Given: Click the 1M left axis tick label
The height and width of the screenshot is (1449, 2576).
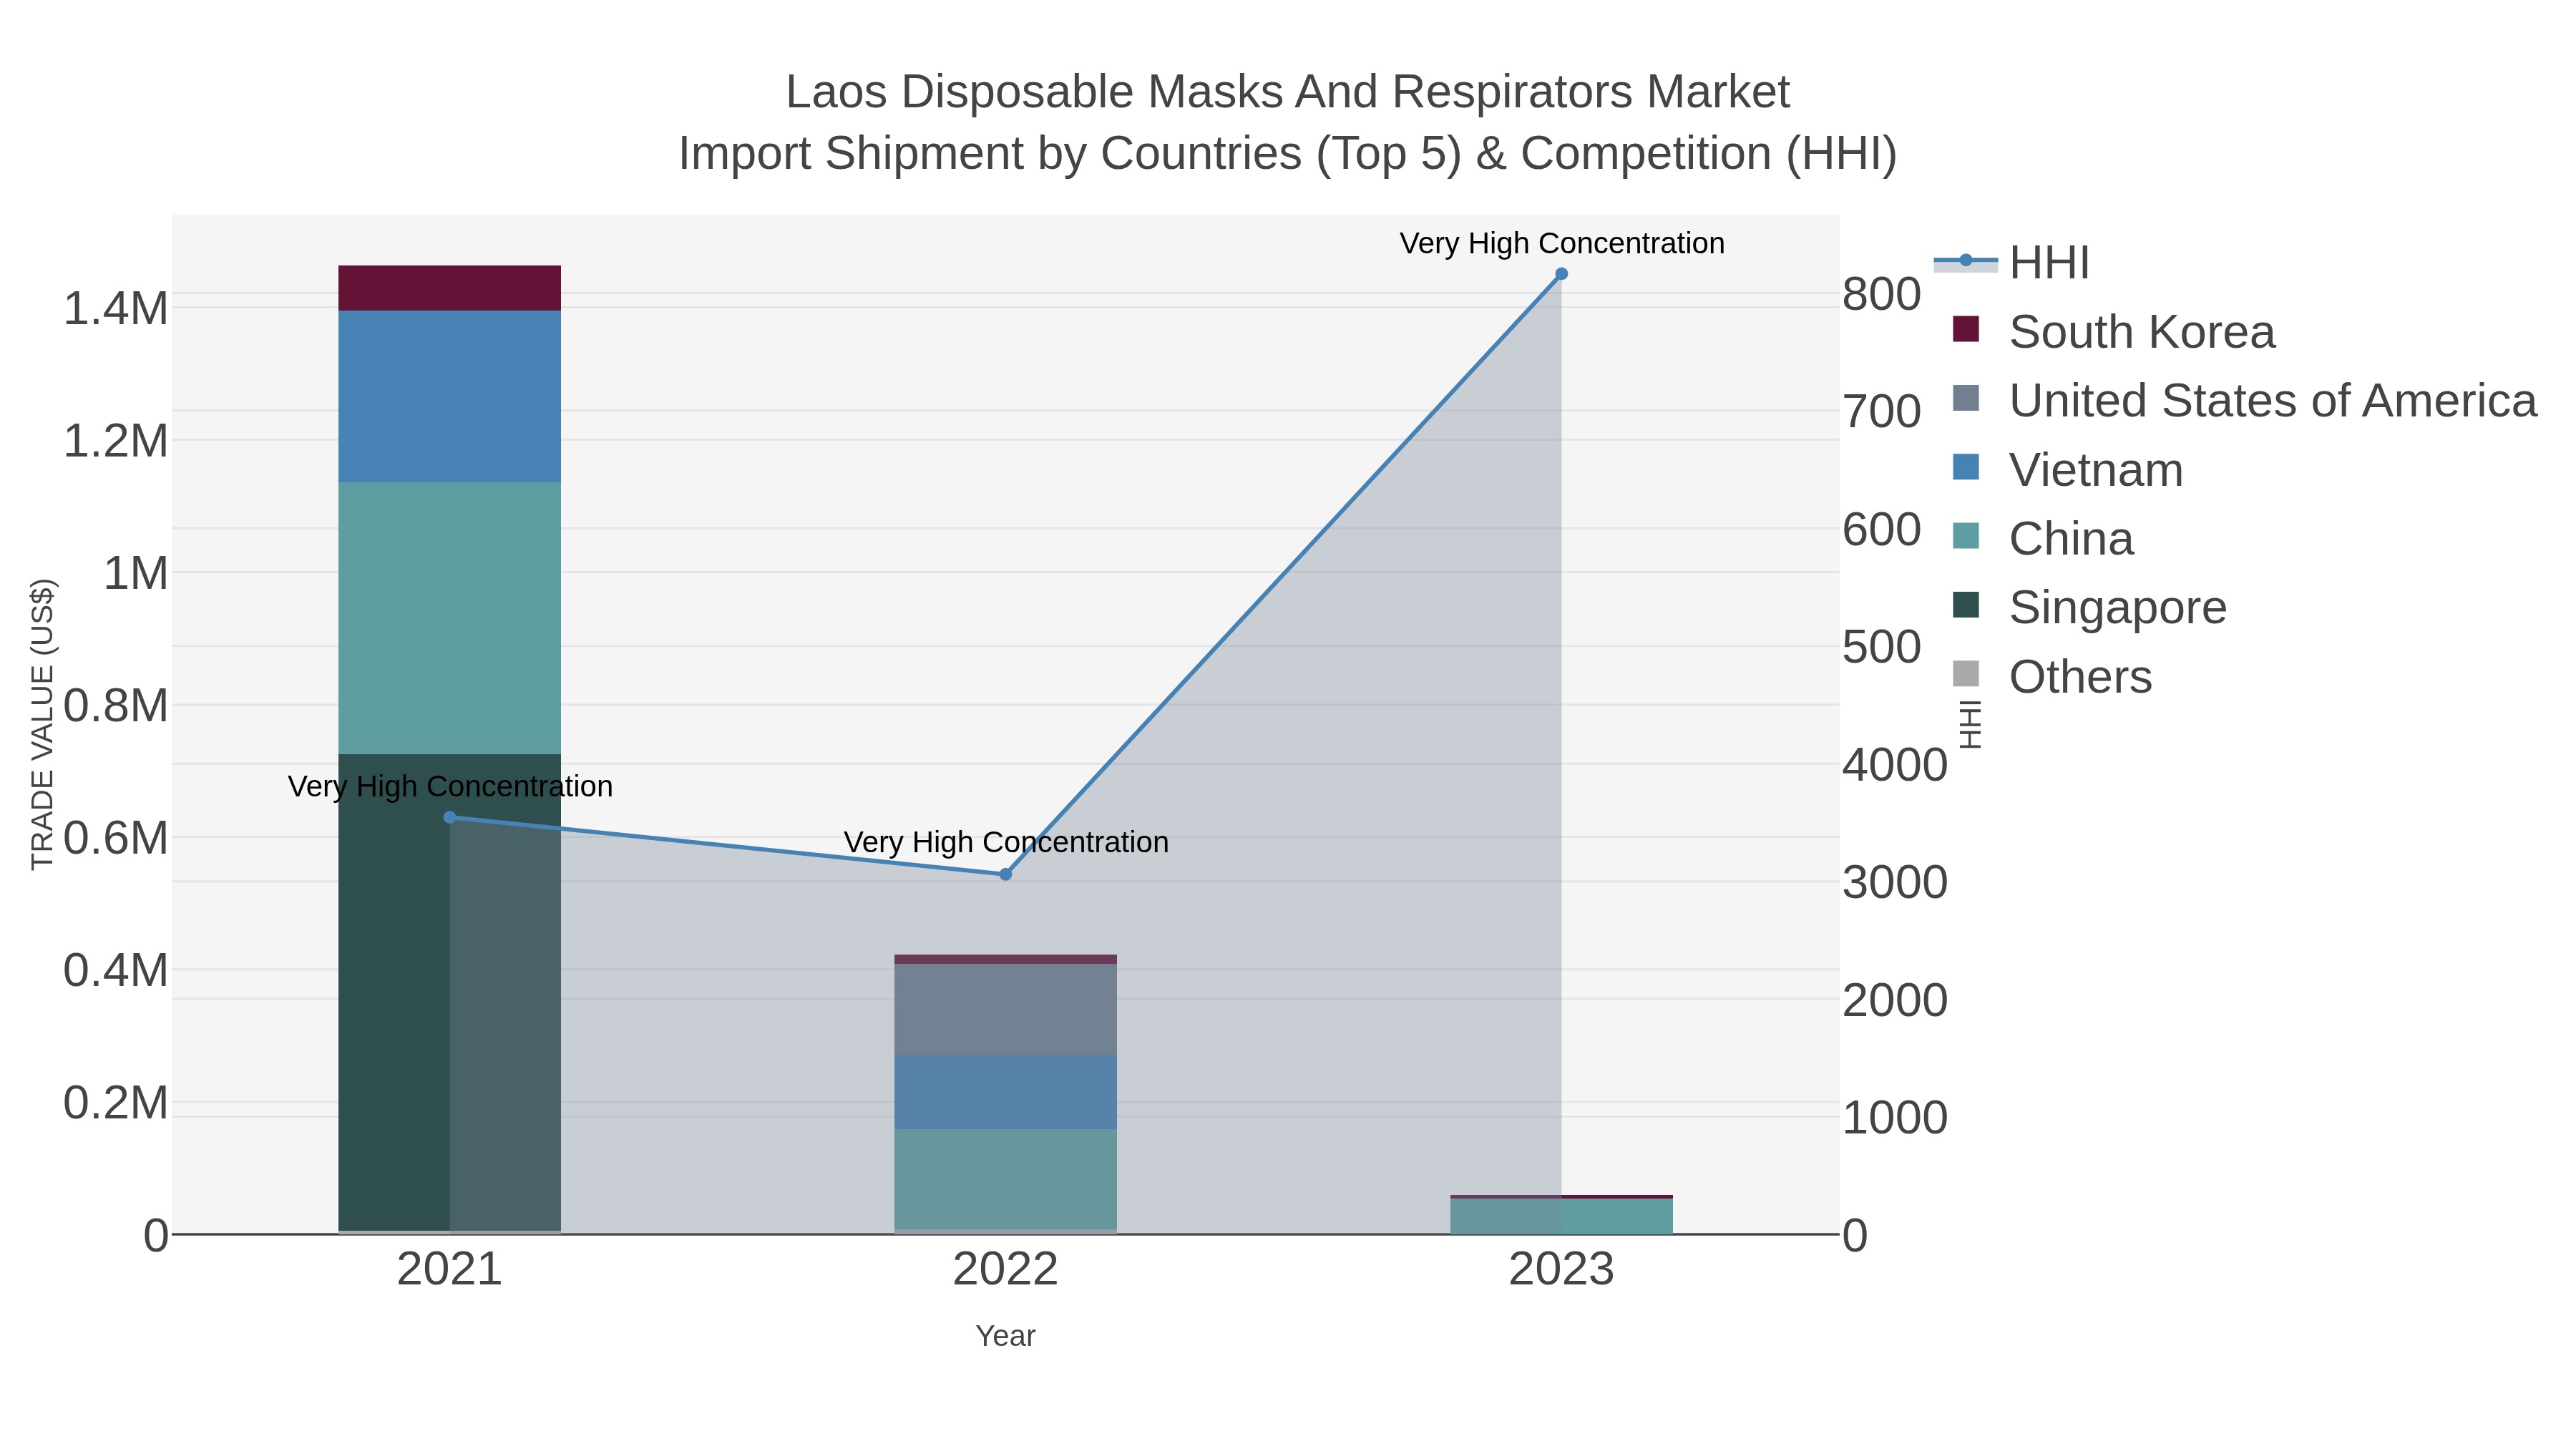Looking at the screenshot, I should coord(136,573).
